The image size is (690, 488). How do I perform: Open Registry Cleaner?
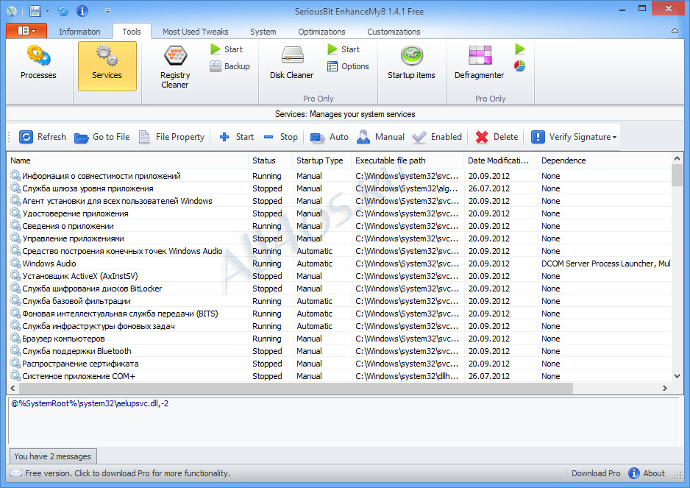coord(174,68)
